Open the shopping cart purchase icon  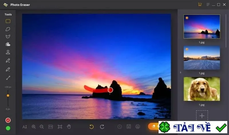(200, 5)
